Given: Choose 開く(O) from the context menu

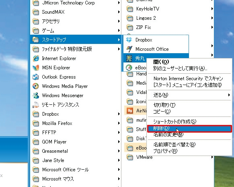Looking at the screenshot, I should tap(161, 62).
